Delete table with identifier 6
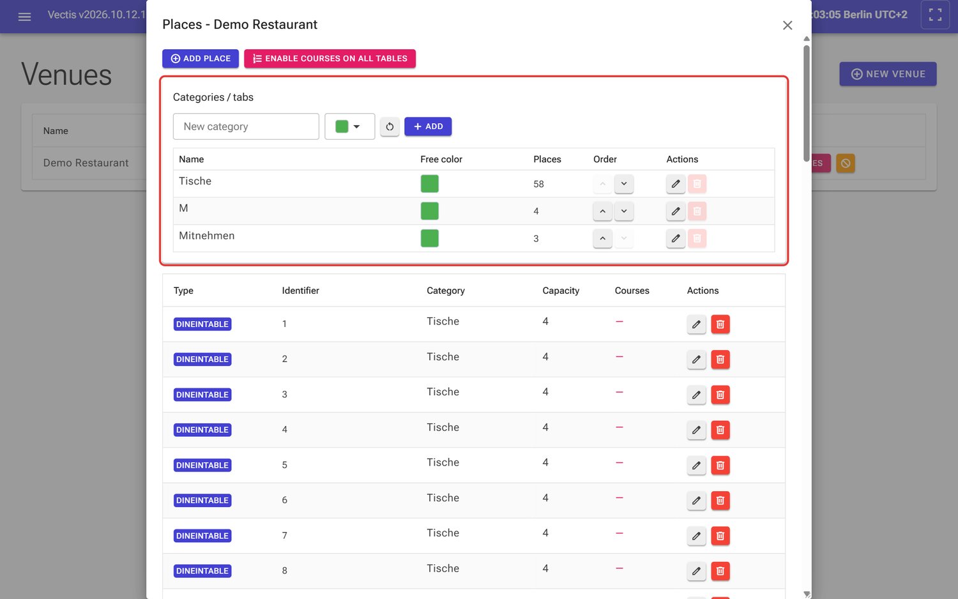The width and height of the screenshot is (958, 599). pyautogui.click(x=720, y=501)
